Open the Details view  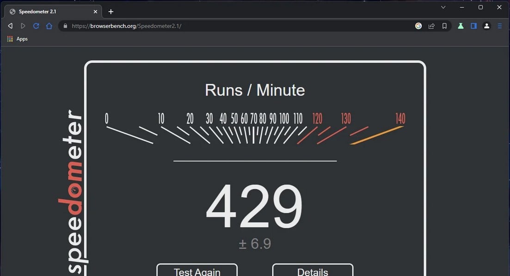(313, 270)
